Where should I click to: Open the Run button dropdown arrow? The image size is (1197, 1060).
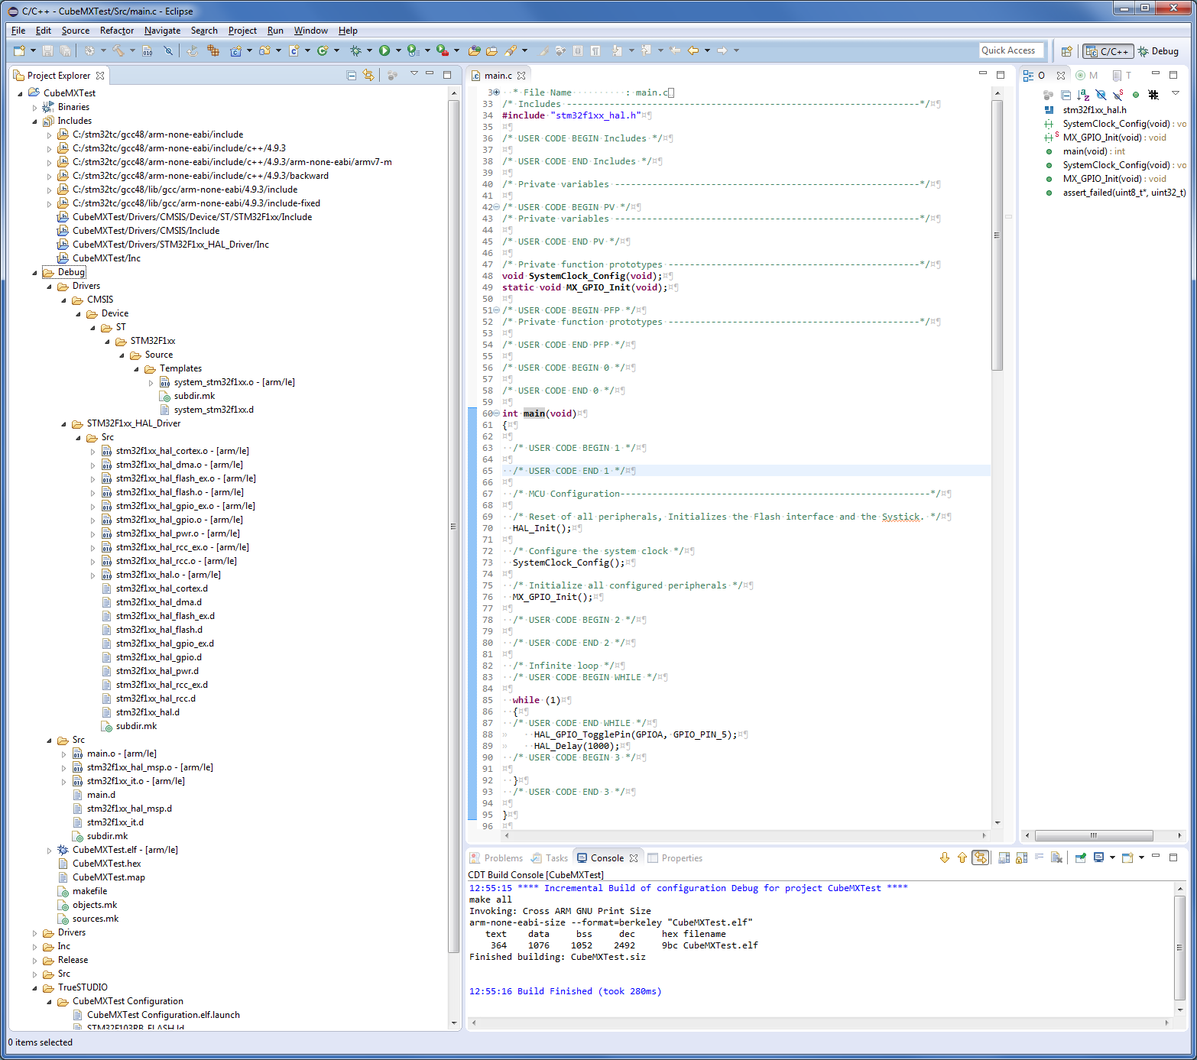click(x=398, y=50)
